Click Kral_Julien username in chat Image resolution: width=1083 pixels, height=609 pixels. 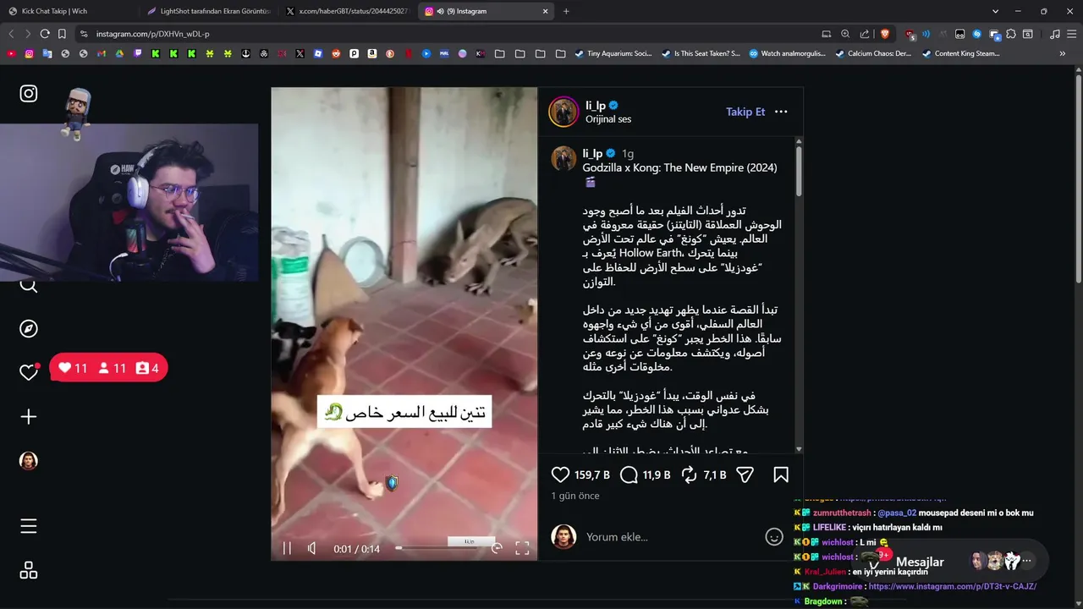click(825, 572)
